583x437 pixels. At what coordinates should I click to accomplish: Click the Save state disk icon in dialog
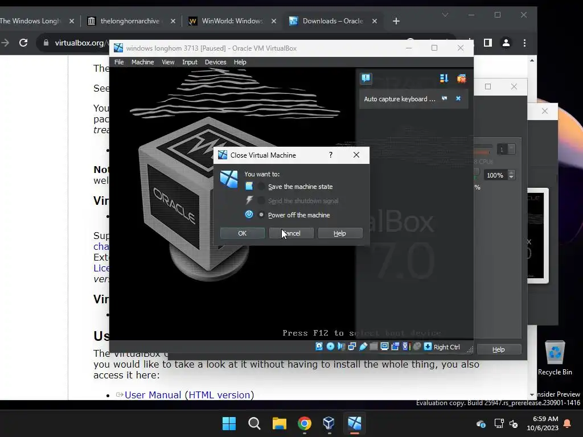pos(249,186)
